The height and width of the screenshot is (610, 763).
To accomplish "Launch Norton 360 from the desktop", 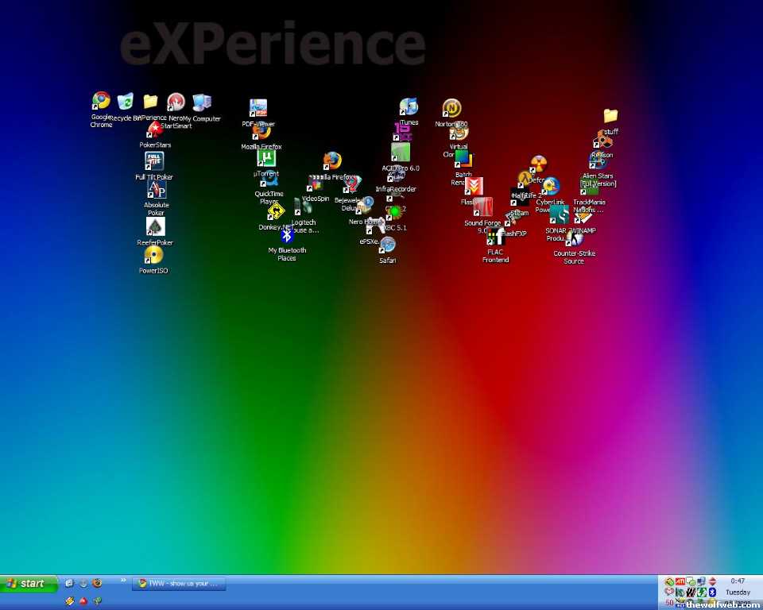I will tap(451, 108).
